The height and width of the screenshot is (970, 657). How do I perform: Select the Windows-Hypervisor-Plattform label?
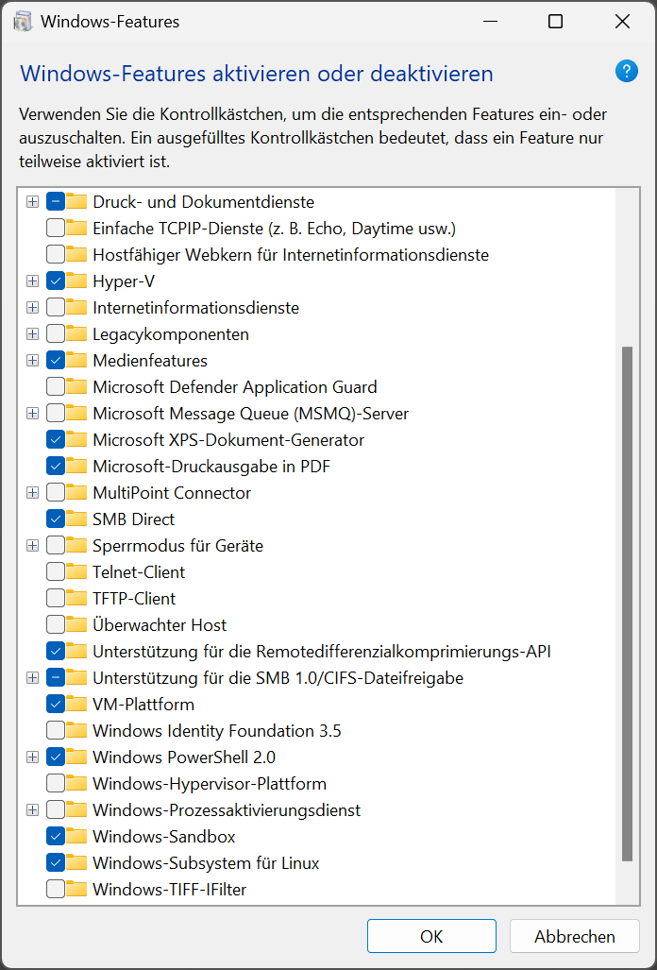(x=210, y=783)
